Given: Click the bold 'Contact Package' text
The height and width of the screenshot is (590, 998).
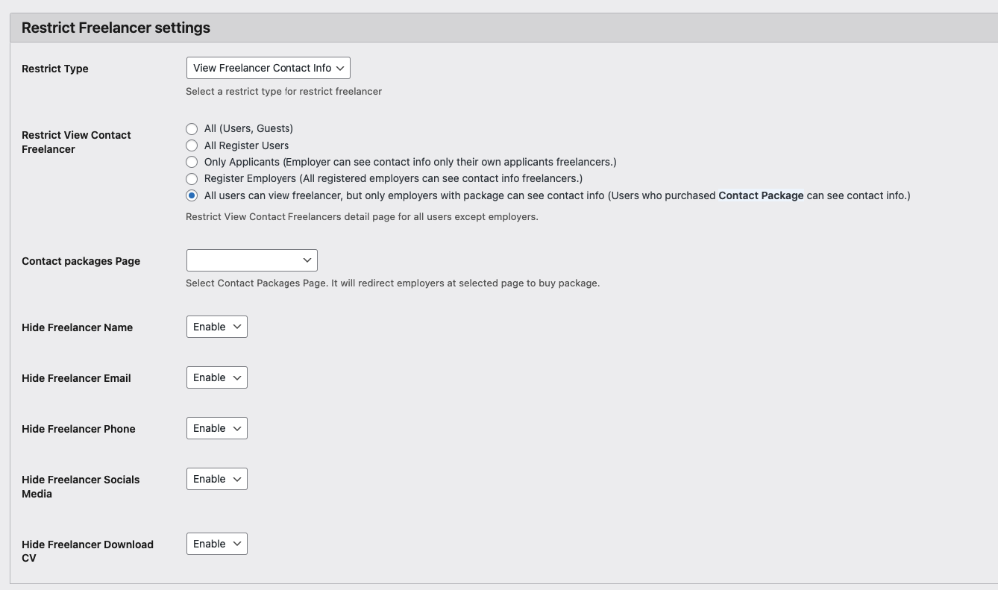Looking at the screenshot, I should (761, 195).
